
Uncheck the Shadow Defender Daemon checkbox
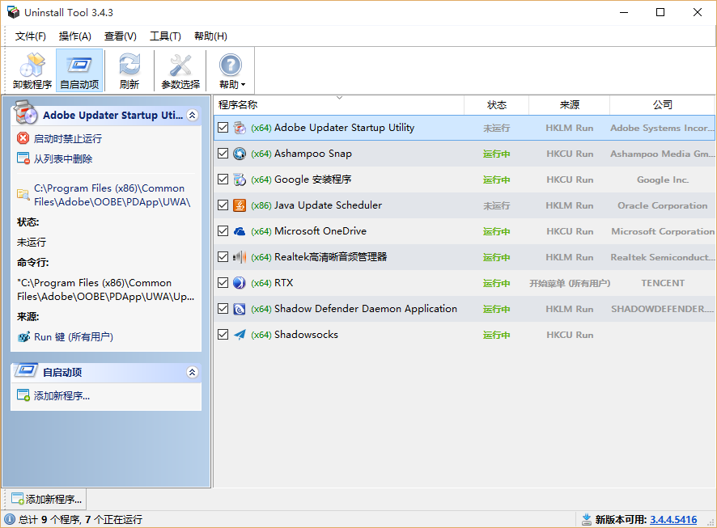(223, 309)
